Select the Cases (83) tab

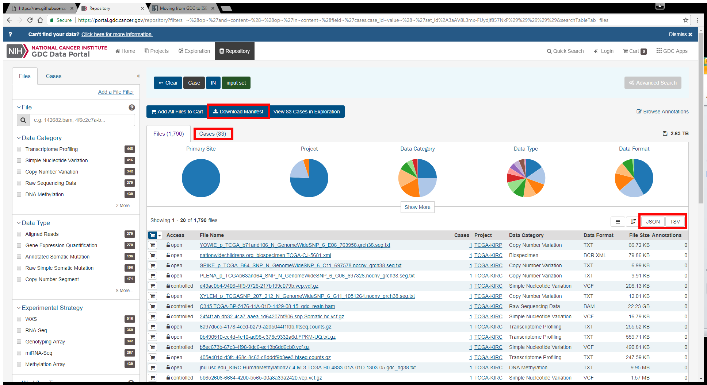pyautogui.click(x=213, y=134)
